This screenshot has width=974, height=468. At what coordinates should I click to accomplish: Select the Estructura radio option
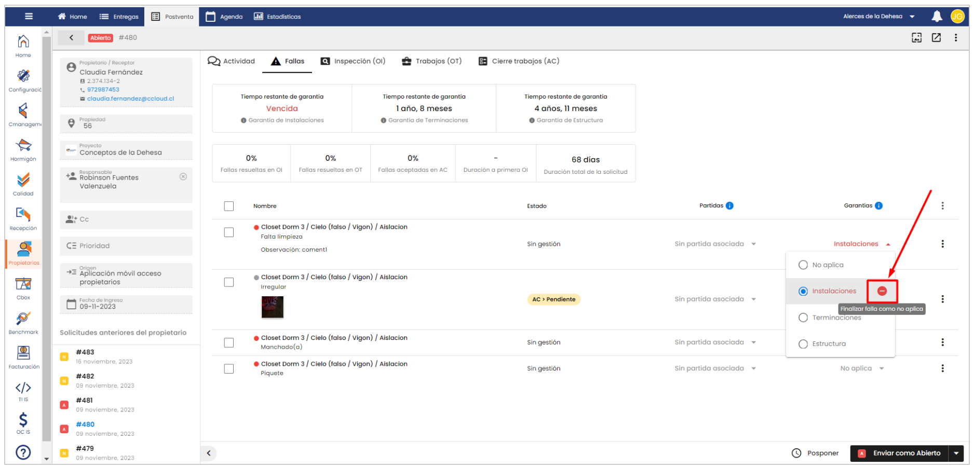point(803,343)
